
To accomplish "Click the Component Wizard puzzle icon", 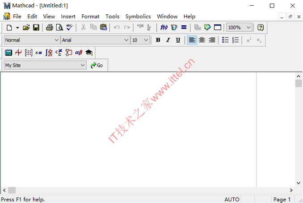I will pos(207,27).
